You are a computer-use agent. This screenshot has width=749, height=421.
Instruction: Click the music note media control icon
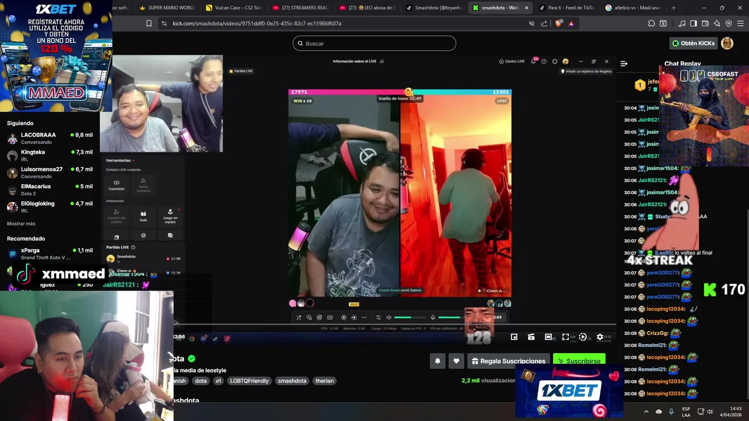pyautogui.click(x=682, y=23)
